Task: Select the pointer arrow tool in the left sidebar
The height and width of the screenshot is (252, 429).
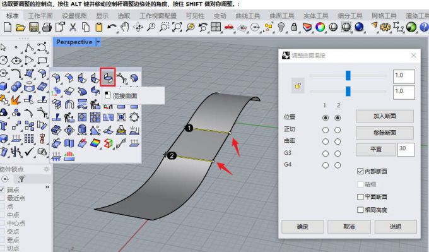Action: [3, 47]
